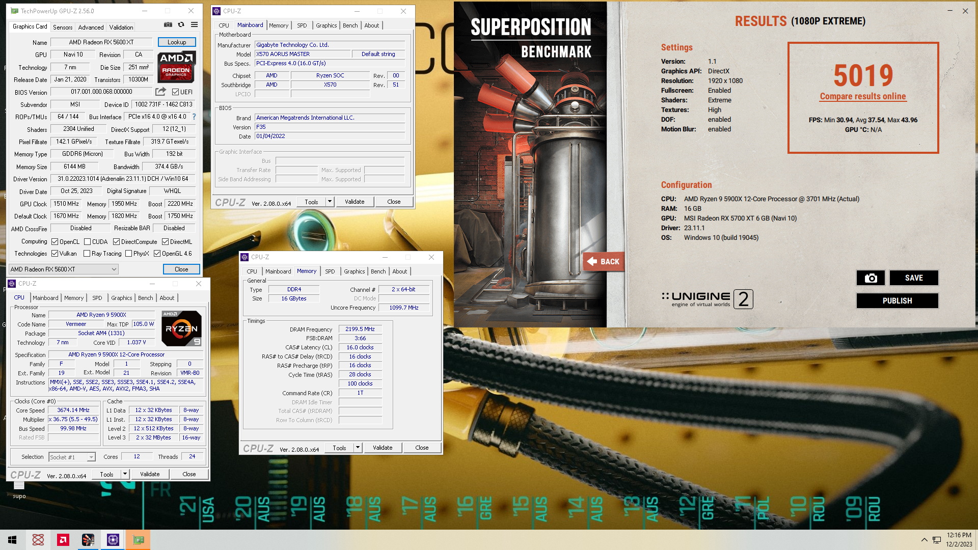Click PUBLISH button in Superposition
Image resolution: width=978 pixels, height=550 pixels.
[897, 301]
